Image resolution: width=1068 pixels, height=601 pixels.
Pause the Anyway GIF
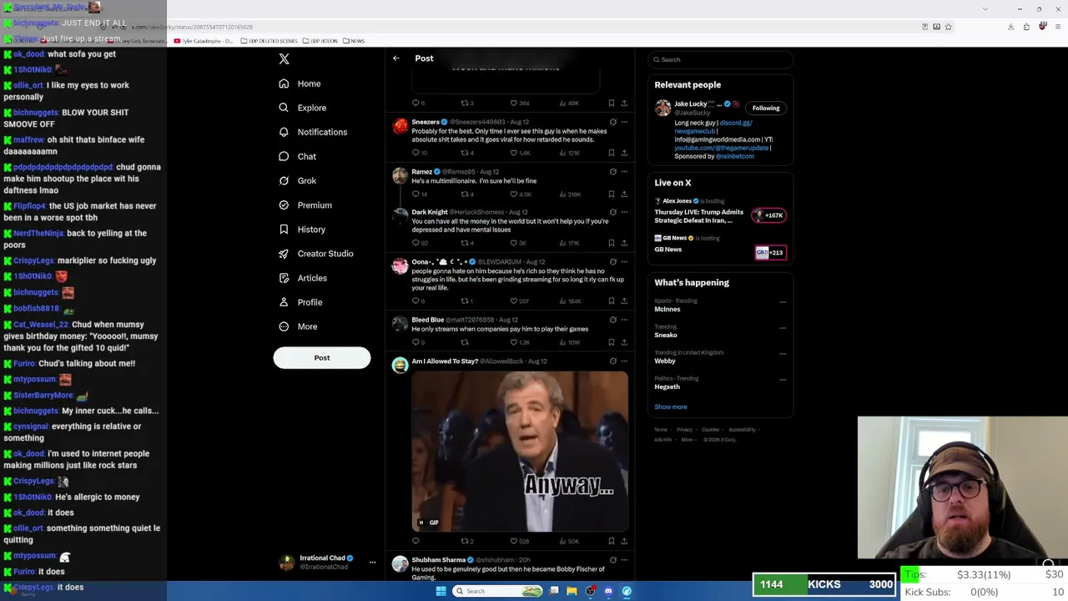tap(421, 523)
